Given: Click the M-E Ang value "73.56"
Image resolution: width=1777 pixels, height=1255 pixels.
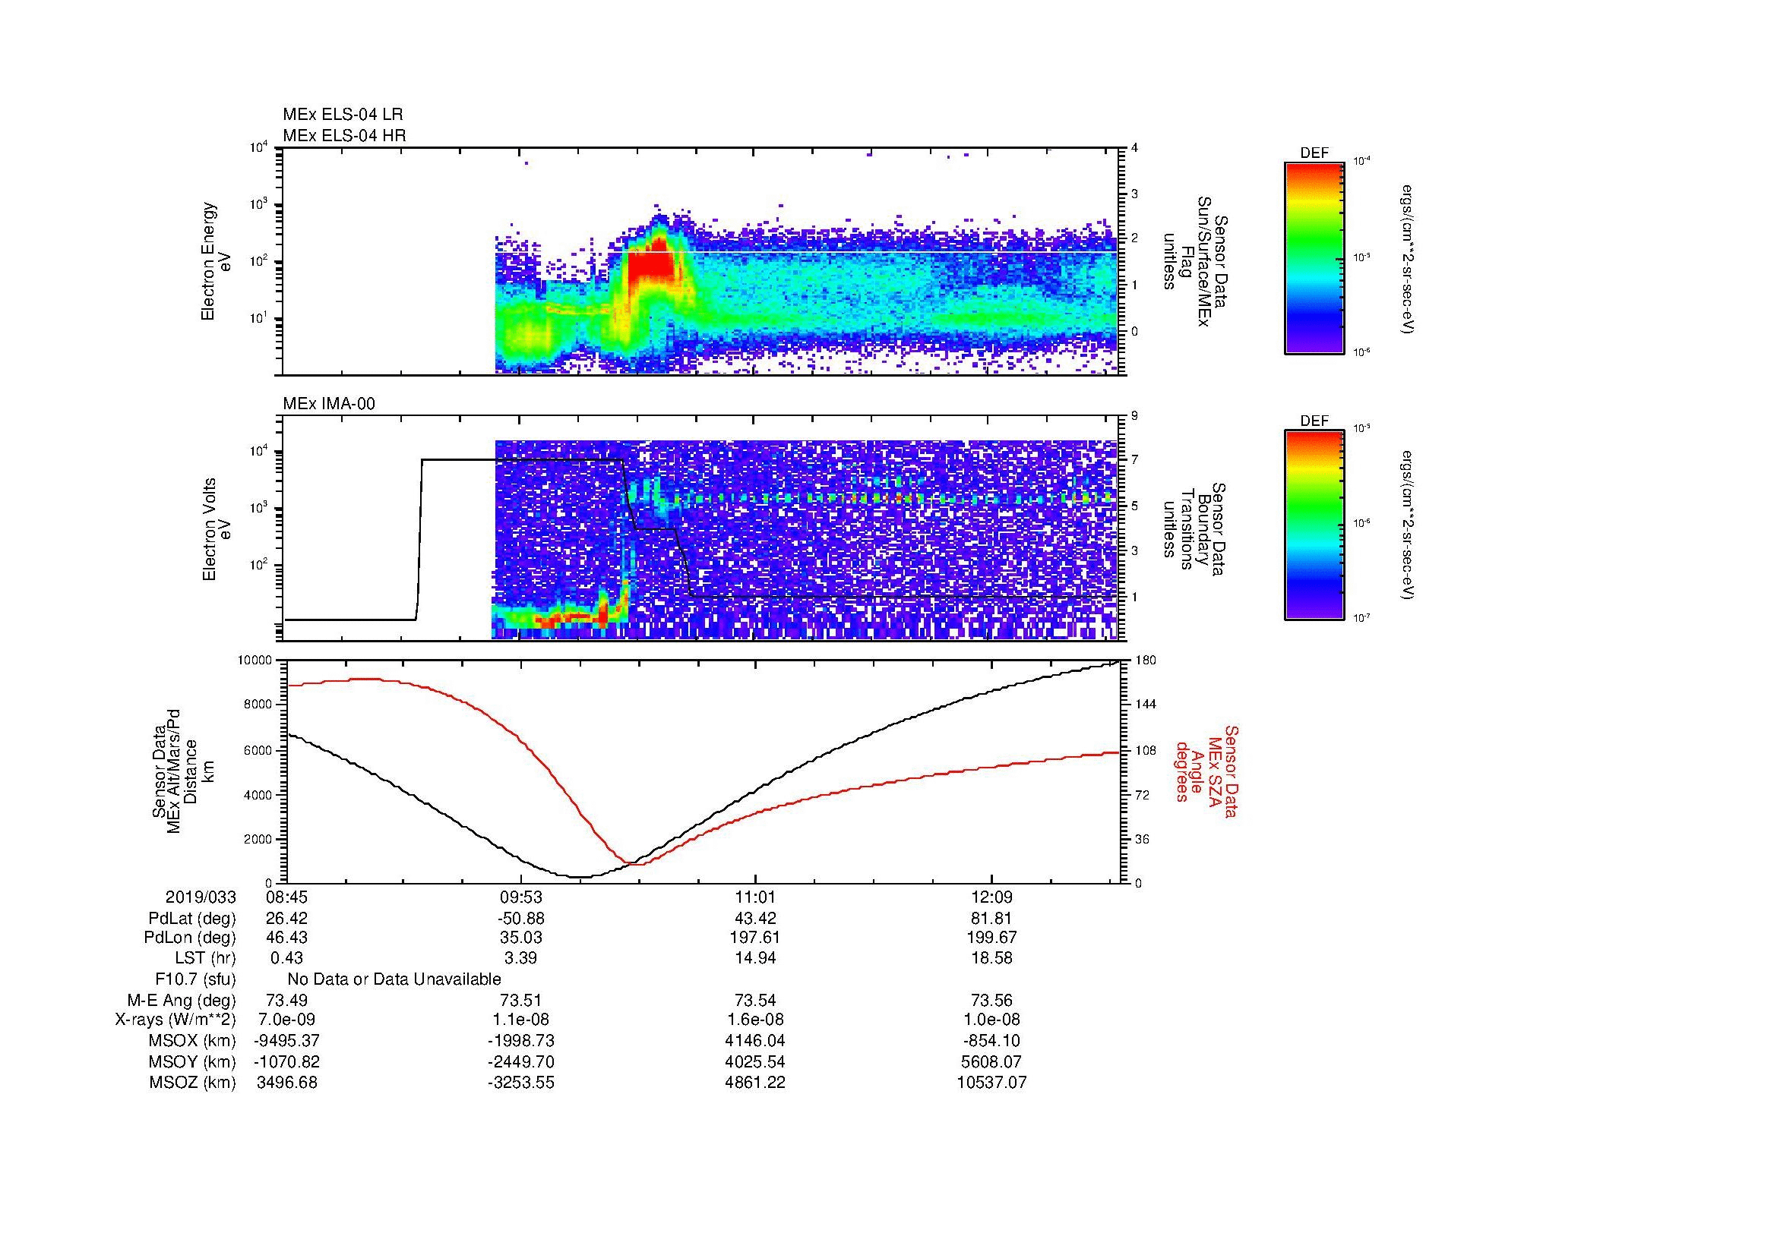Looking at the screenshot, I should 992,1001.
